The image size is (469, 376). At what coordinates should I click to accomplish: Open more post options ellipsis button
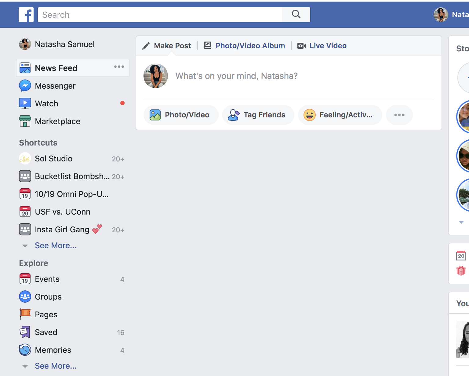[399, 115]
